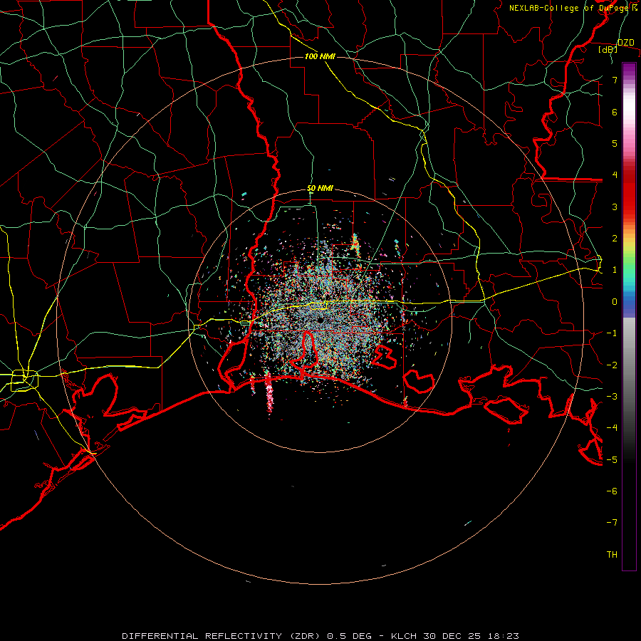Click the "0.5 DEG" elevation text in caption
641x641 pixels.
click(x=350, y=636)
